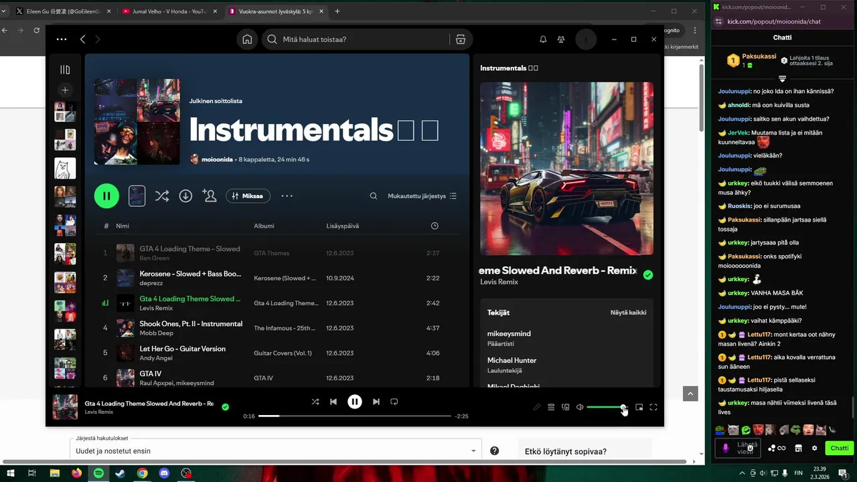Image resolution: width=857 pixels, height=482 pixels.
Task: Sort tracks by Albumi column
Action: click(264, 226)
